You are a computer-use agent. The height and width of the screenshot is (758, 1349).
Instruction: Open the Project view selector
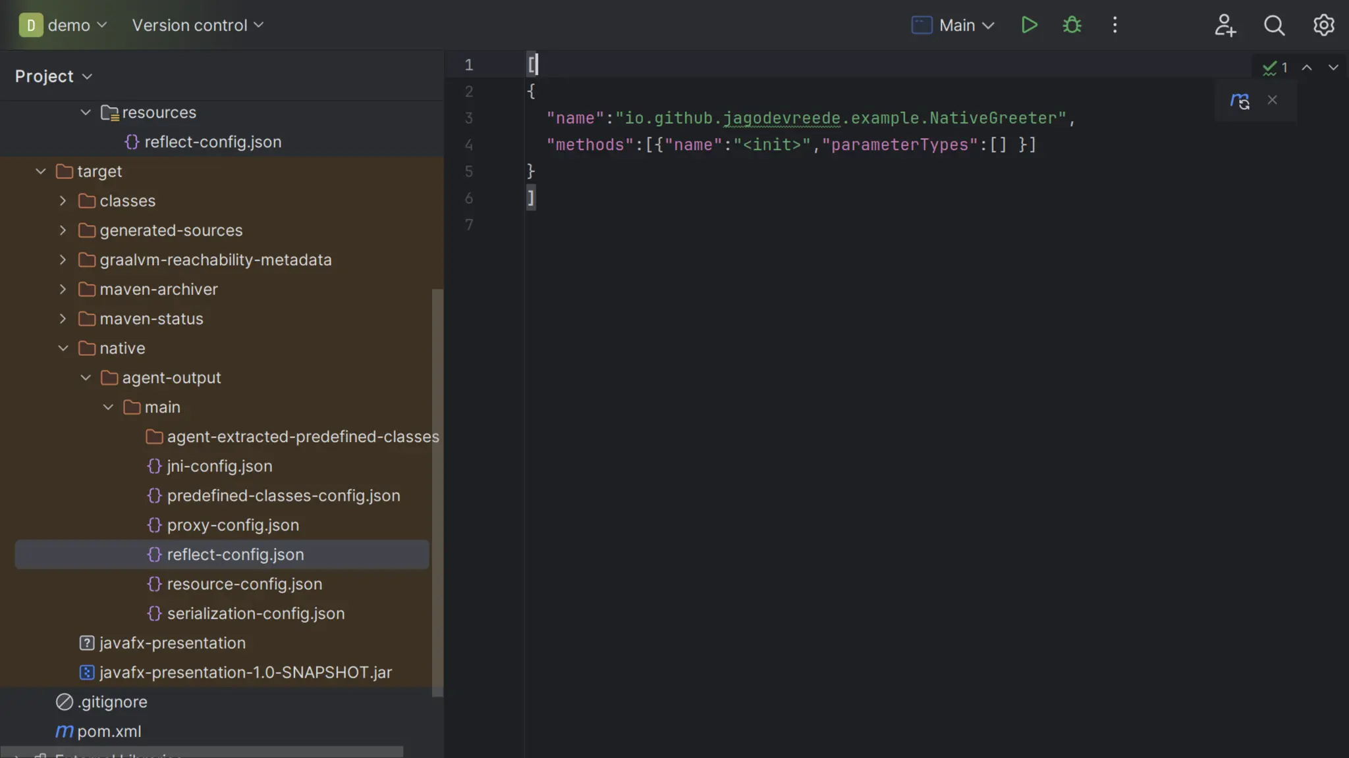click(53, 76)
